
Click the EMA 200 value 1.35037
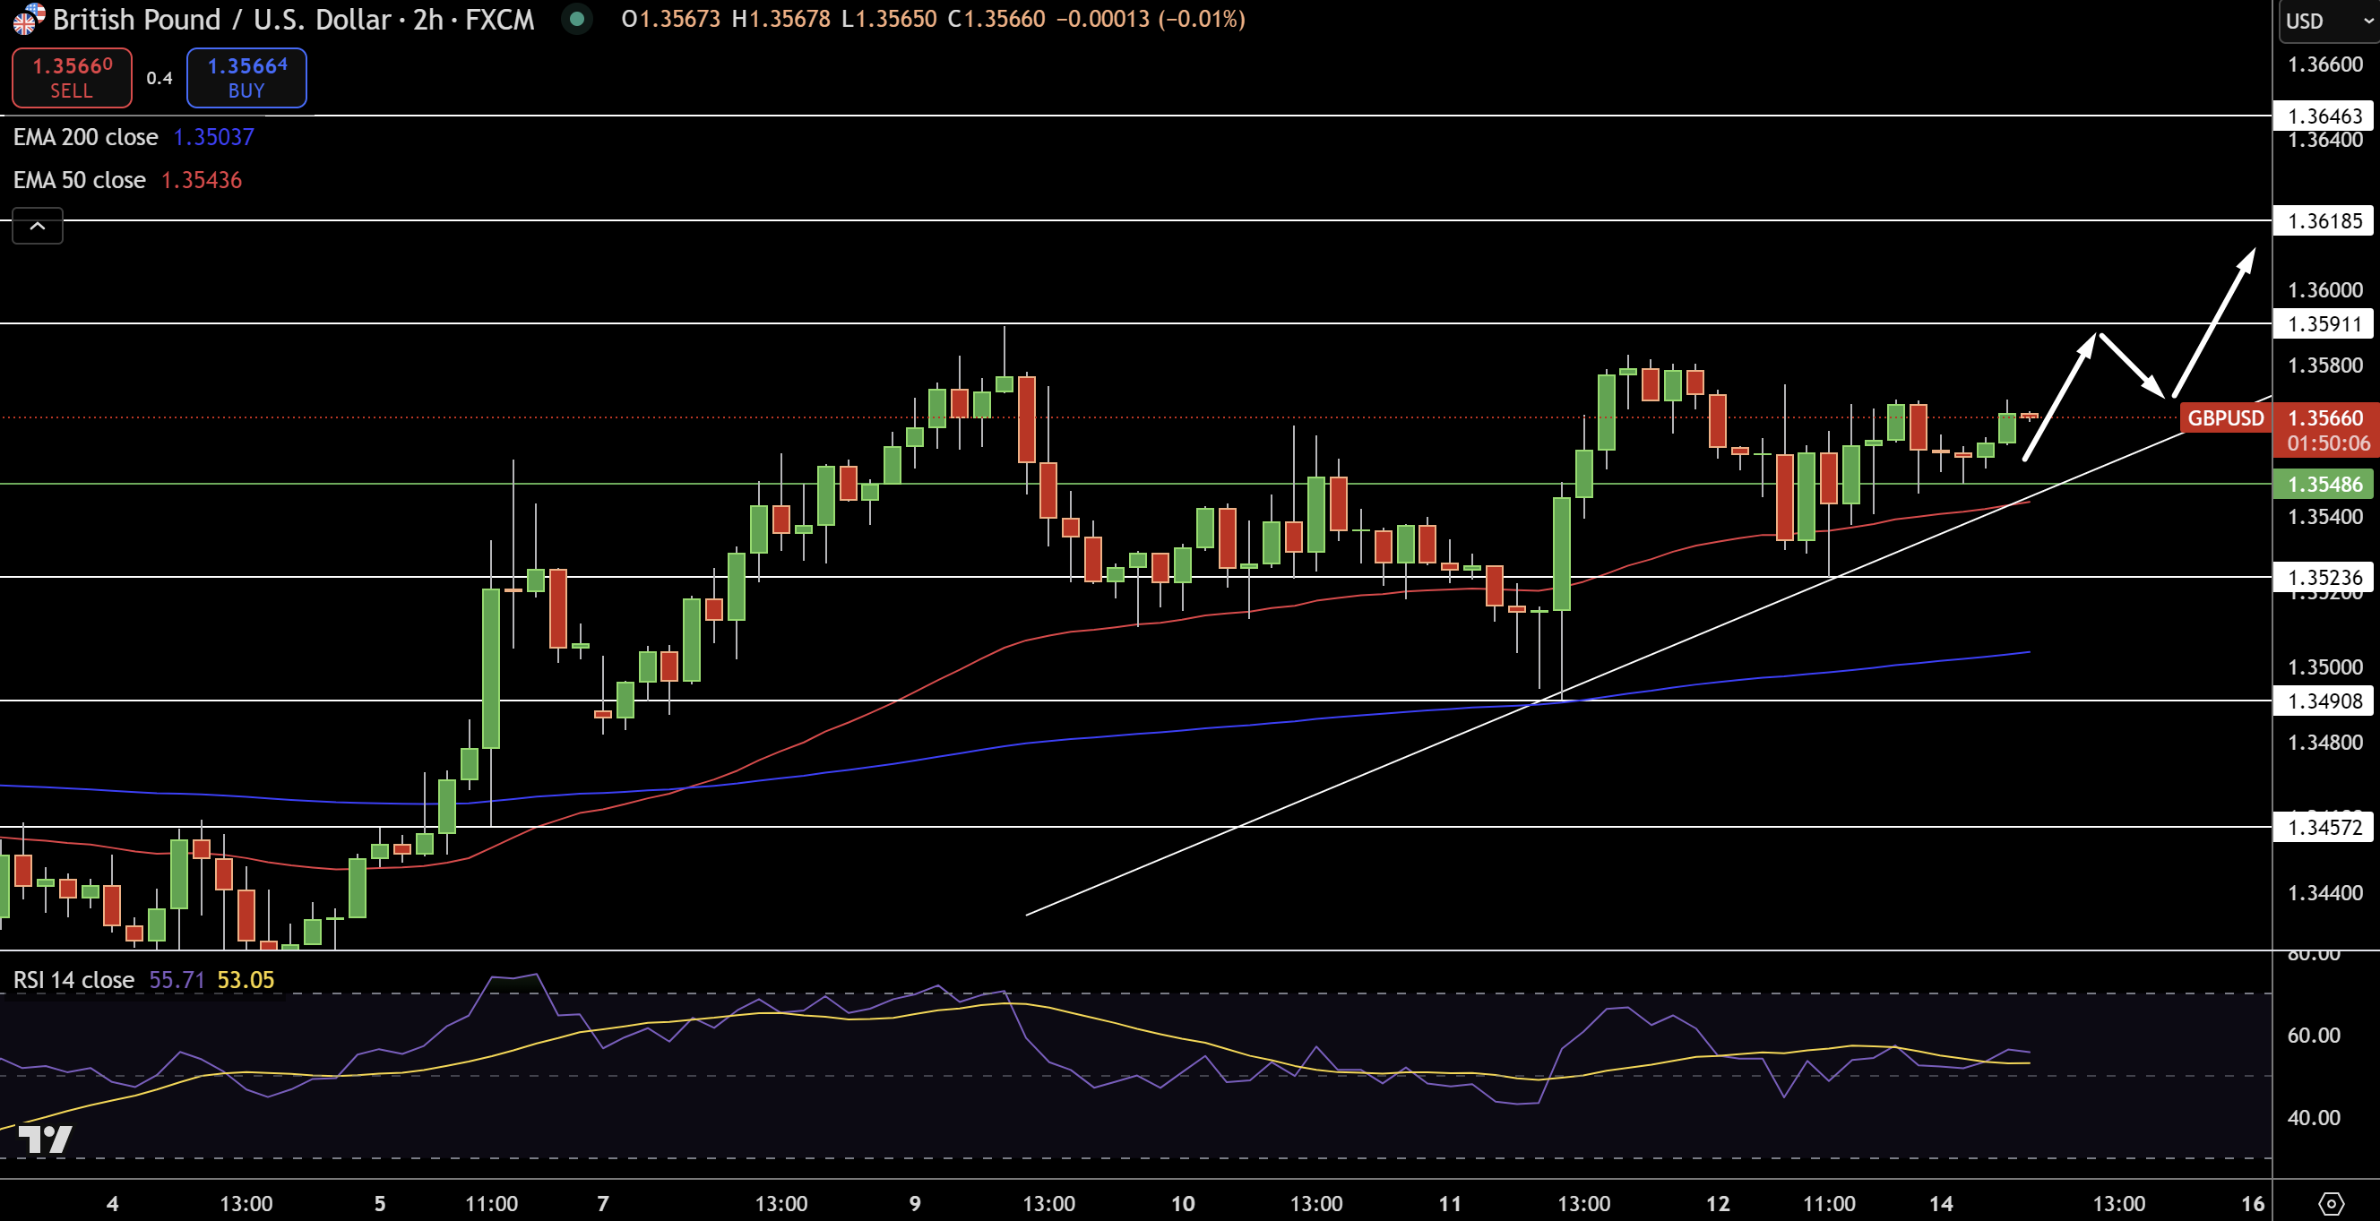click(x=213, y=137)
